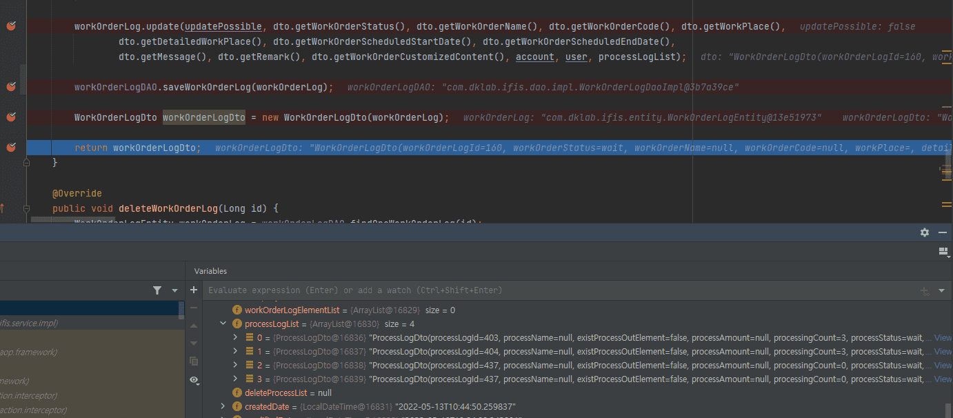Open the view options eye icon

pos(194,379)
